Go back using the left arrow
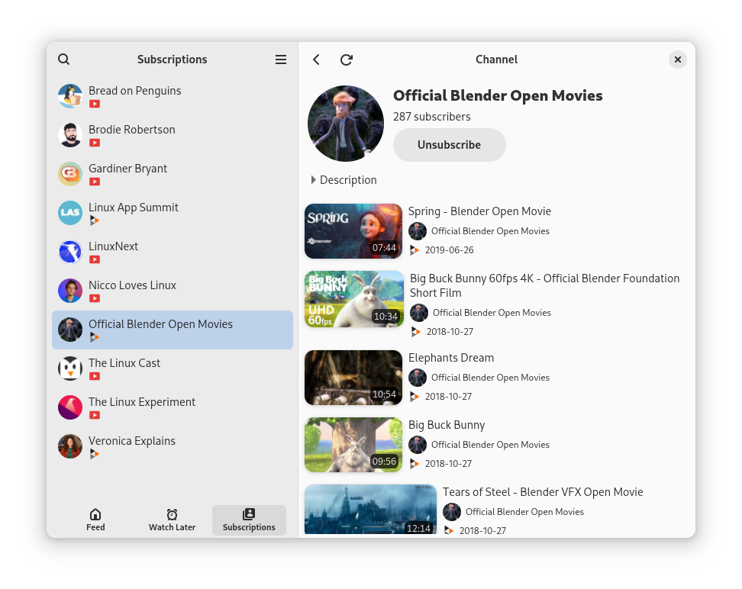The width and height of the screenshot is (742, 589). [x=316, y=60]
